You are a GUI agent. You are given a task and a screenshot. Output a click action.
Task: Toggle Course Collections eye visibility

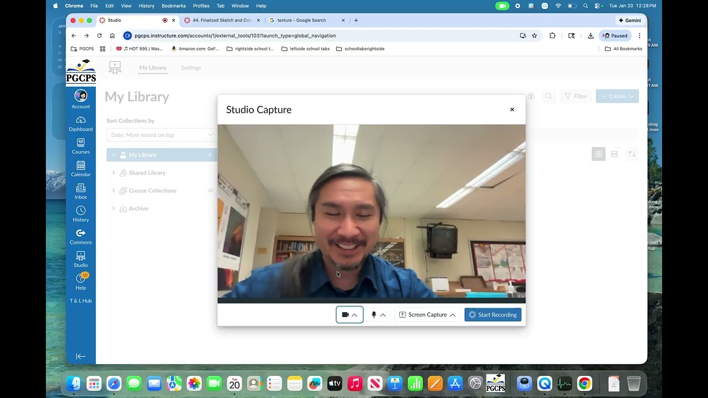pyautogui.click(x=210, y=191)
